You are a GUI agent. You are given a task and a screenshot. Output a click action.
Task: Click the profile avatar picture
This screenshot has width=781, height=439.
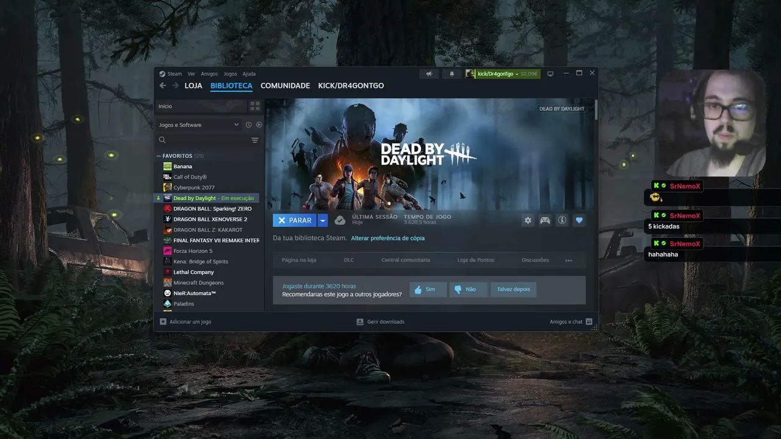pos(470,74)
